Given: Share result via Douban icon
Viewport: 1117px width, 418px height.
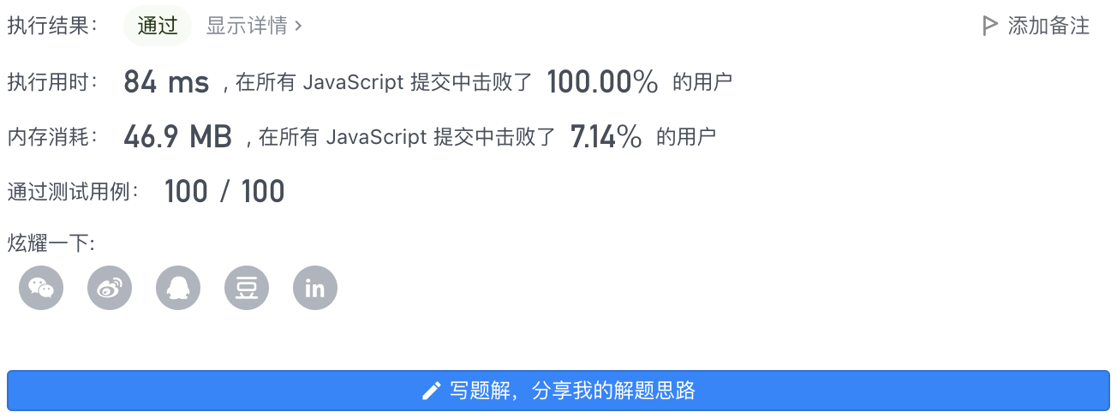Looking at the screenshot, I should (x=247, y=288).
